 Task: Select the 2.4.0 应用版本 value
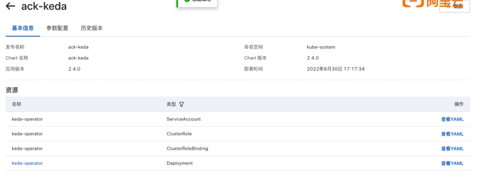[x=74, y=69]
